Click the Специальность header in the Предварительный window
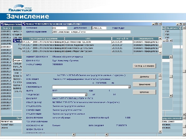Viewport: 186px width, 139px height. [173, 28]
